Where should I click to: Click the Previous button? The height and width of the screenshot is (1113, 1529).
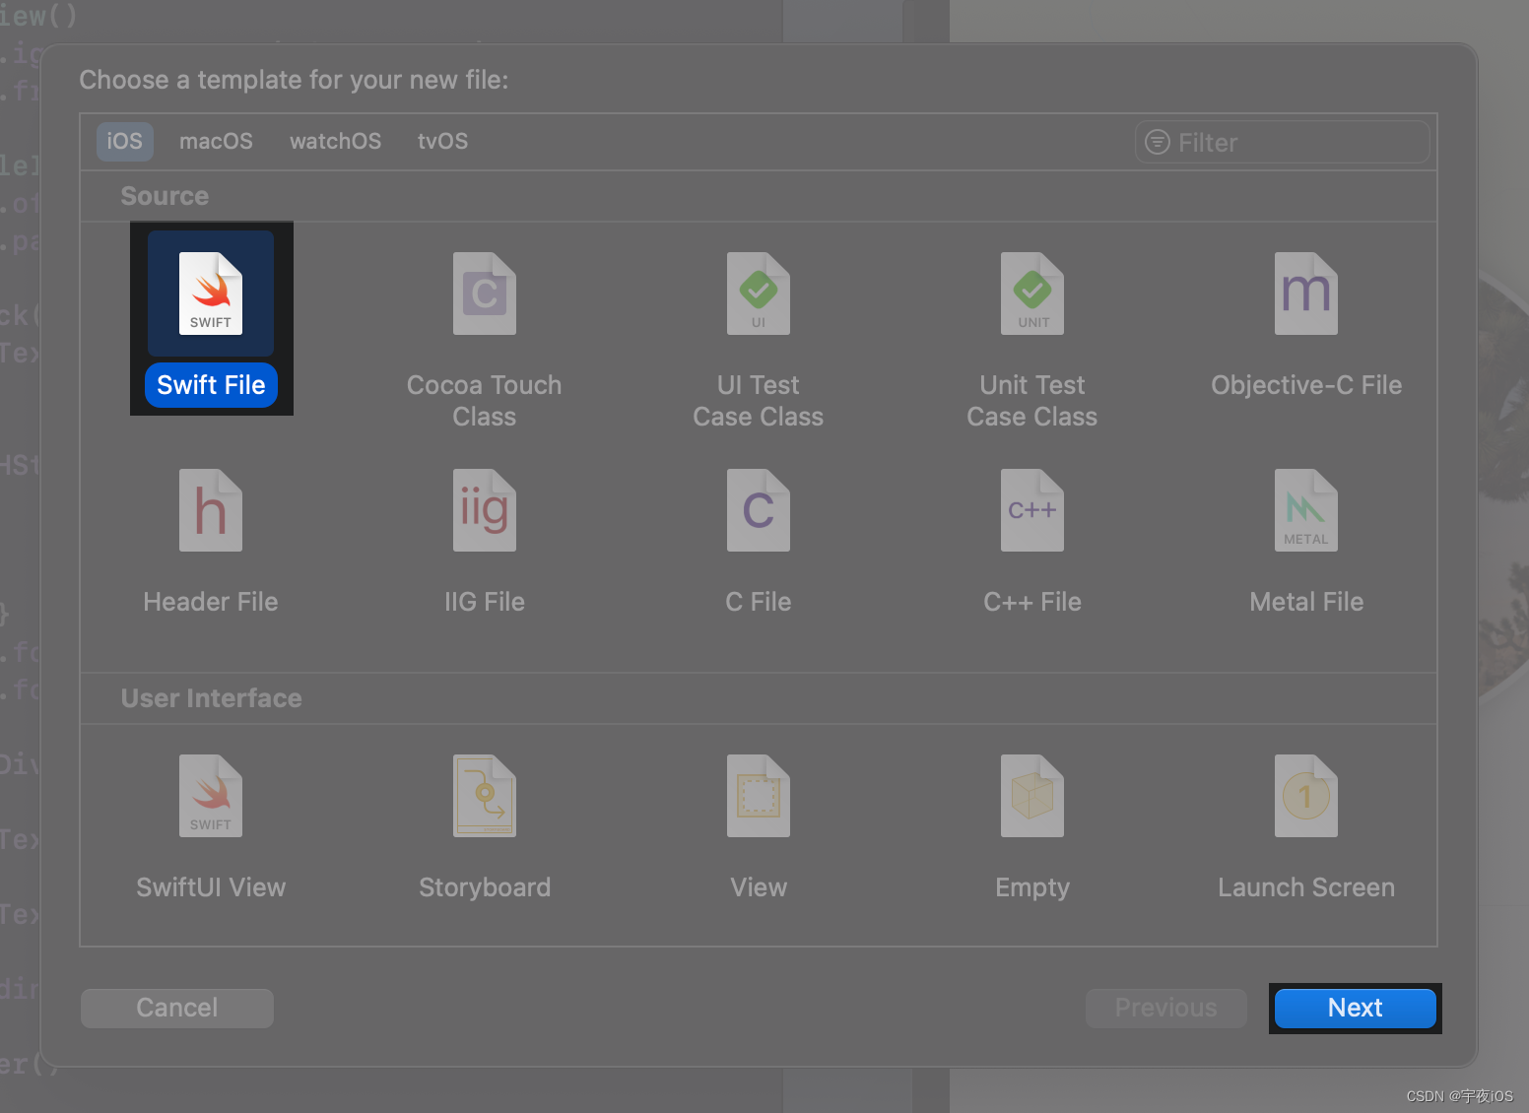pyautogui.click(x=1166, y=1008)
